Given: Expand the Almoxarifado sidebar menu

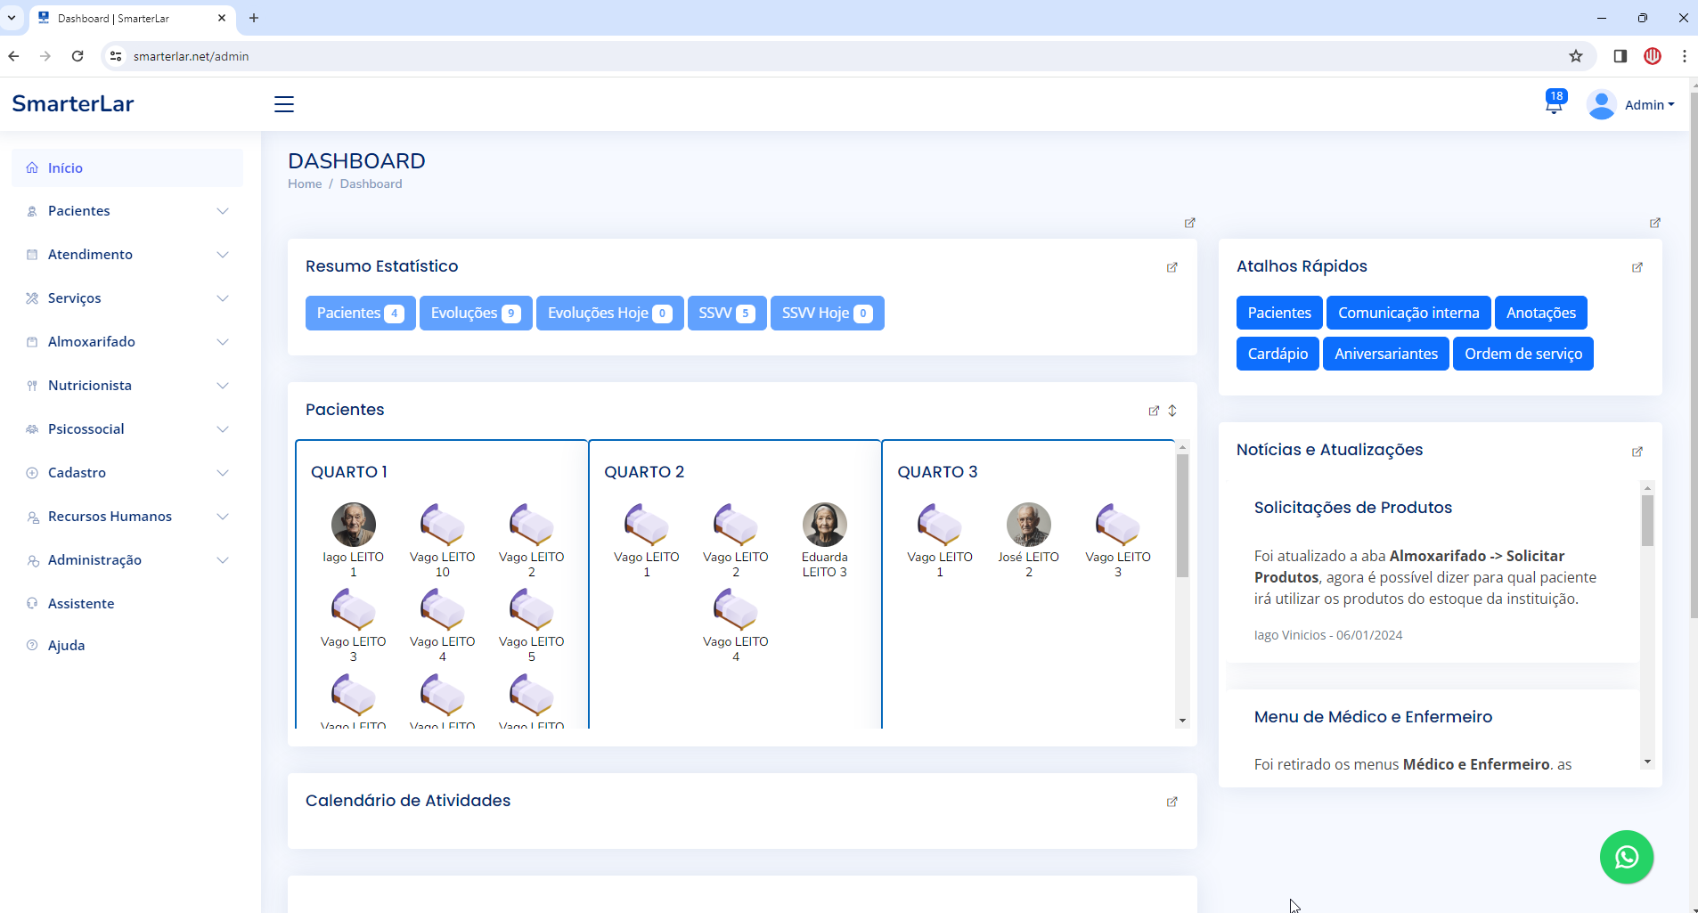Looking at the screenshot, I should point(127,342).
